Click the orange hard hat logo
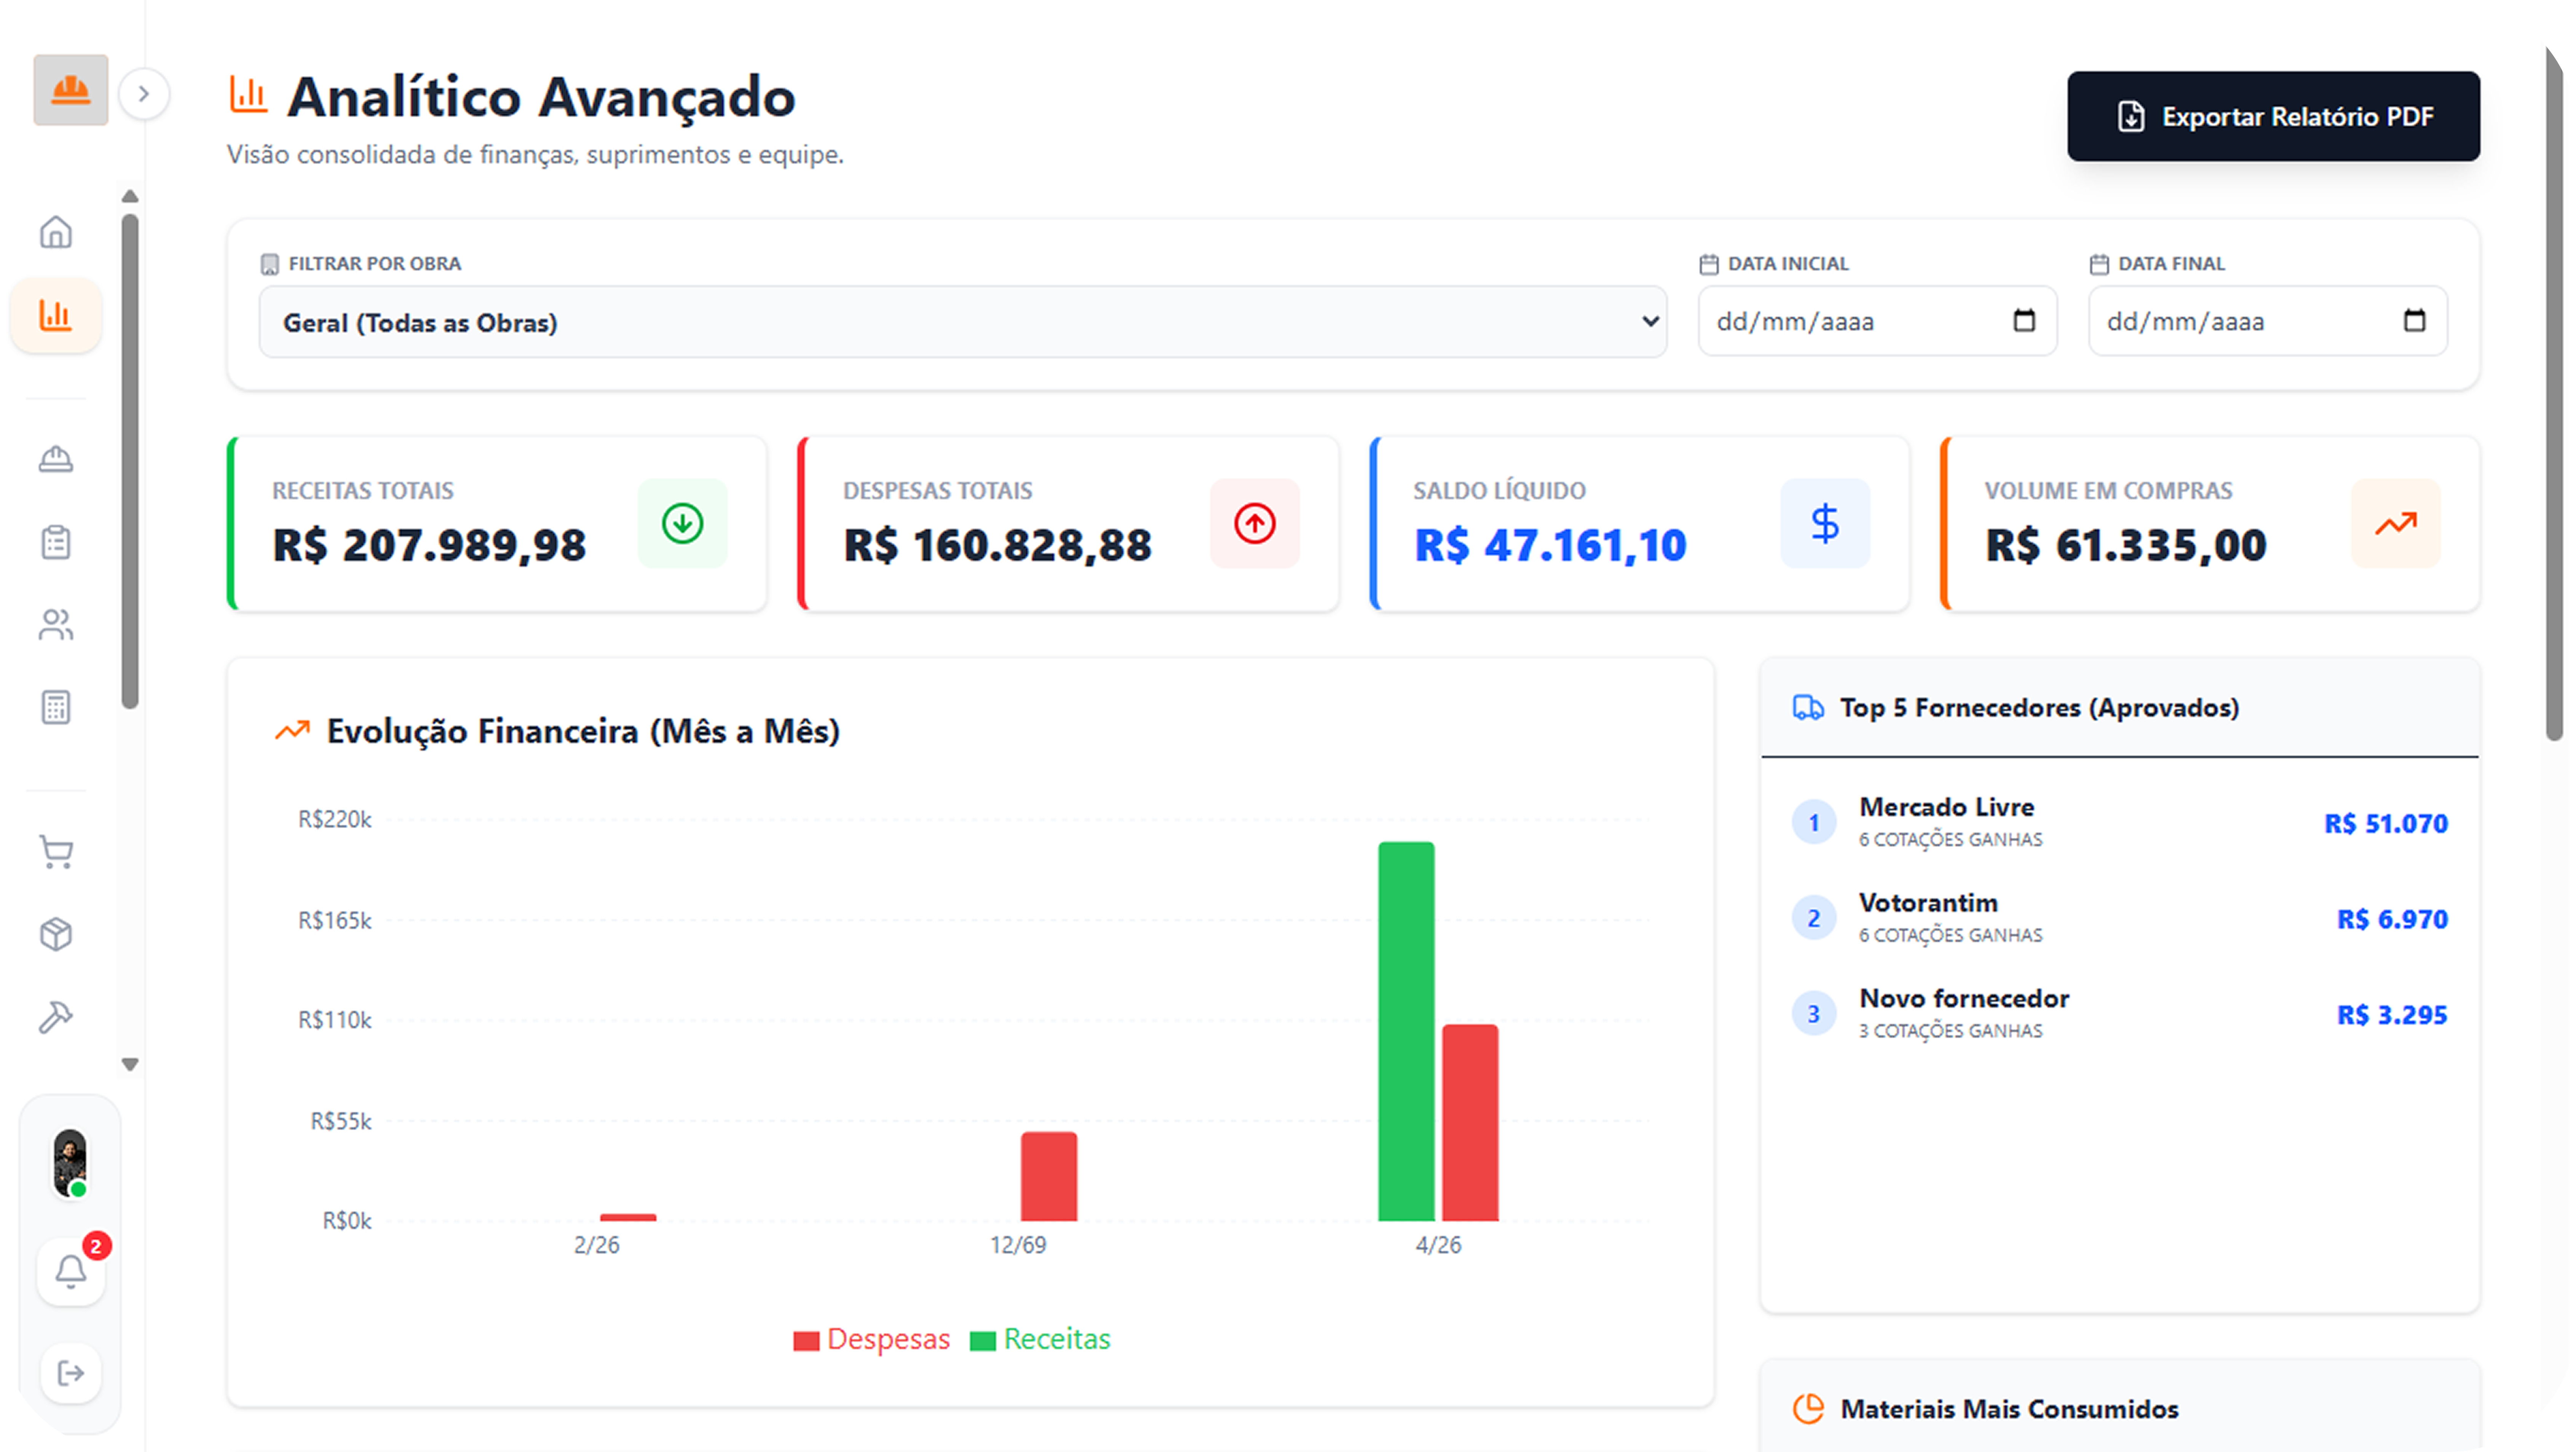Image resolution: width=2576 pixels, height=1452 pixels. 70,90
